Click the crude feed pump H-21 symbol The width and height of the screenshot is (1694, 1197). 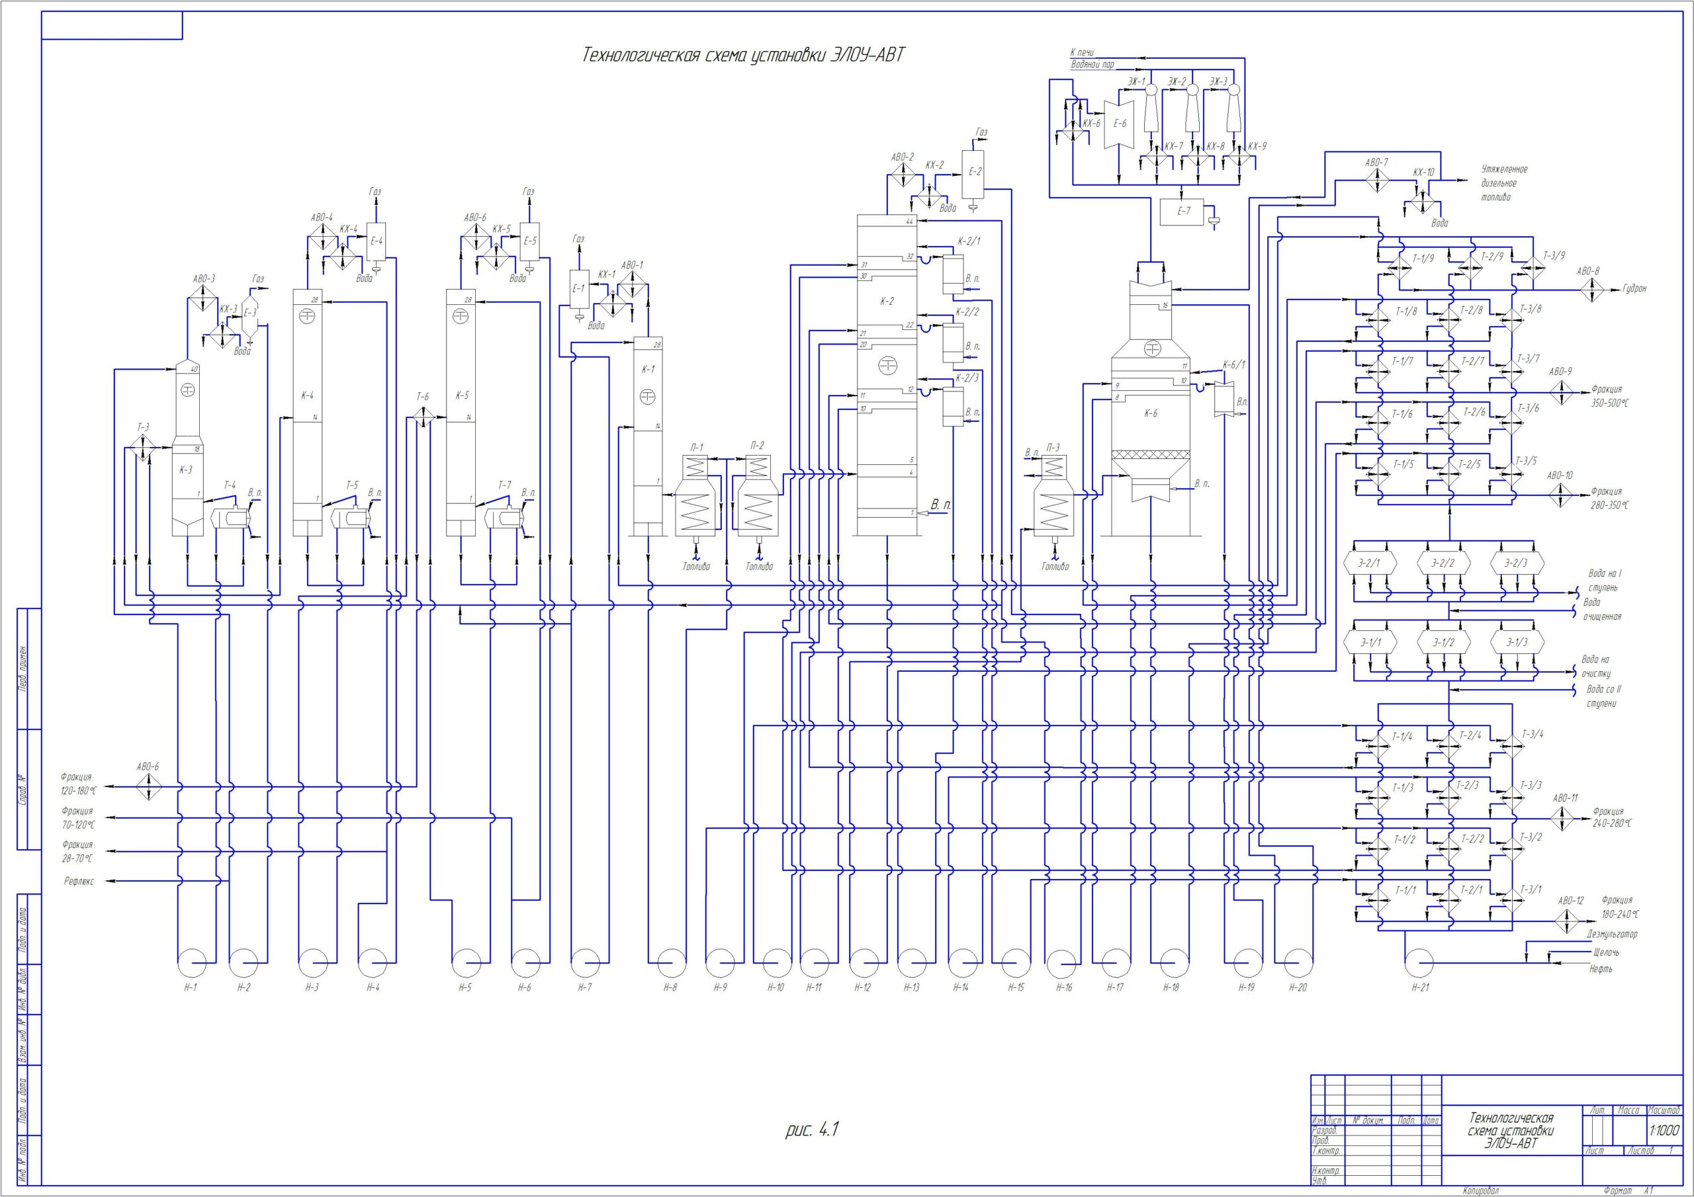click(x=1419, y=962)
